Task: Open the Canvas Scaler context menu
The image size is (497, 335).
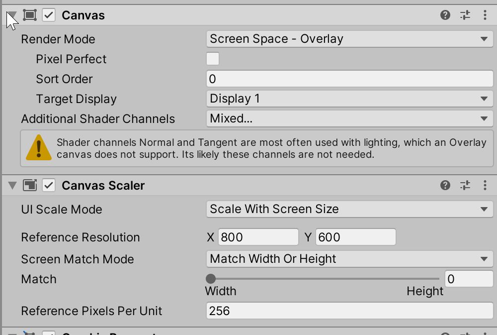Action: [485, 185]
